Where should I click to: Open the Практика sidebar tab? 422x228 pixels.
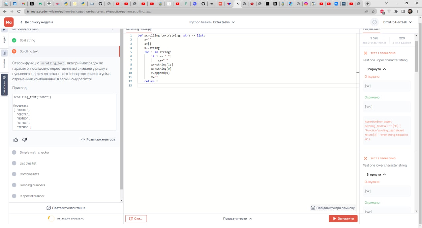click(x=4, y=84)
